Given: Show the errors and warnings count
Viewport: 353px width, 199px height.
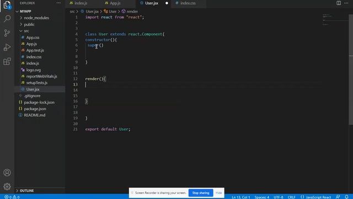Looking at the screenshot, I should (12, 197).
